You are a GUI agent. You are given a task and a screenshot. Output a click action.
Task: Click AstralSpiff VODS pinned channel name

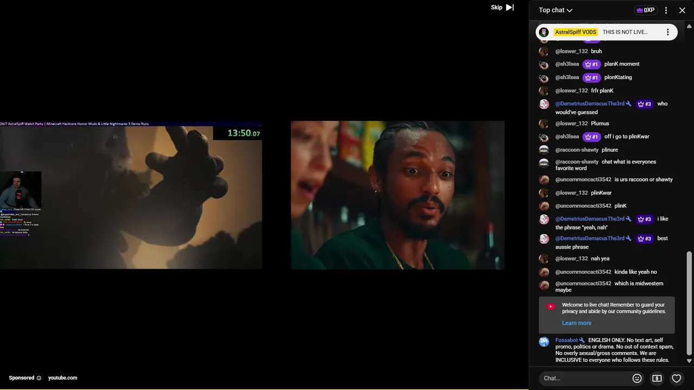pos(575,32)
